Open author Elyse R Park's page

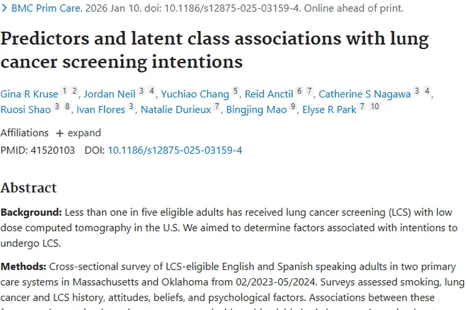click(329, 110)
